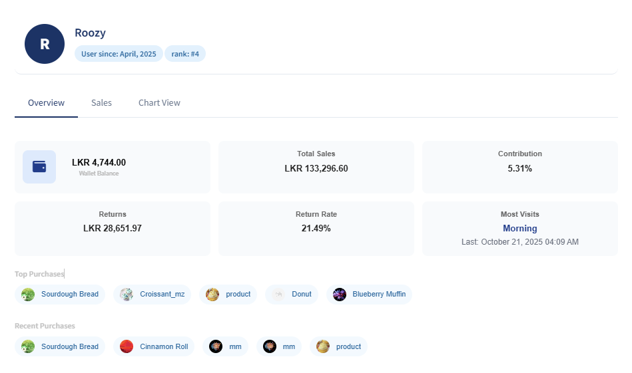632x373 pixels.
Task: Click the Recent Purchases section heading
Action: pos(45,326)
